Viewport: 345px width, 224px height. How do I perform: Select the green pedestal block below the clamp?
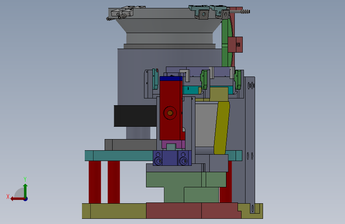tap(186, 187)
